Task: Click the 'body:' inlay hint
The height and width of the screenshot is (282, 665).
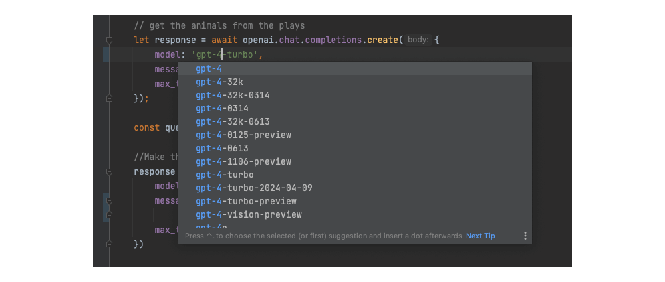Action: pos(418,40)
